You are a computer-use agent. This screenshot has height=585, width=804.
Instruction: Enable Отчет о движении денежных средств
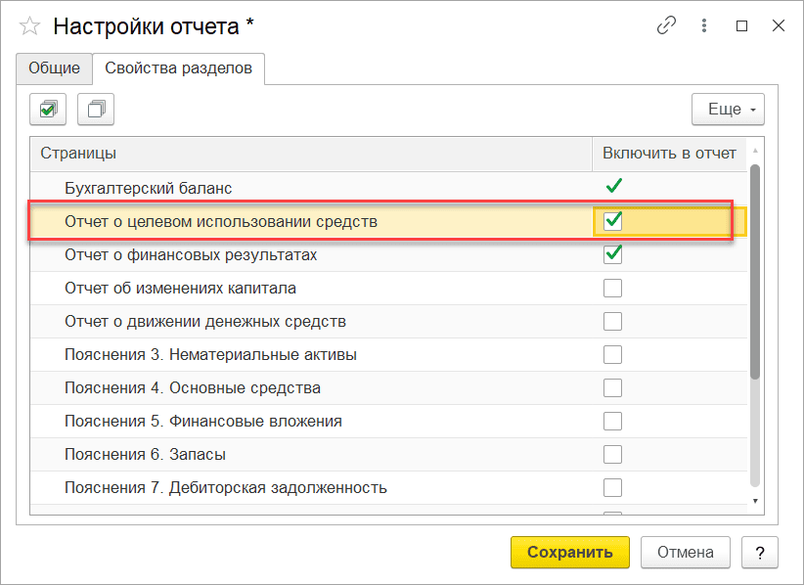(613, 321)
